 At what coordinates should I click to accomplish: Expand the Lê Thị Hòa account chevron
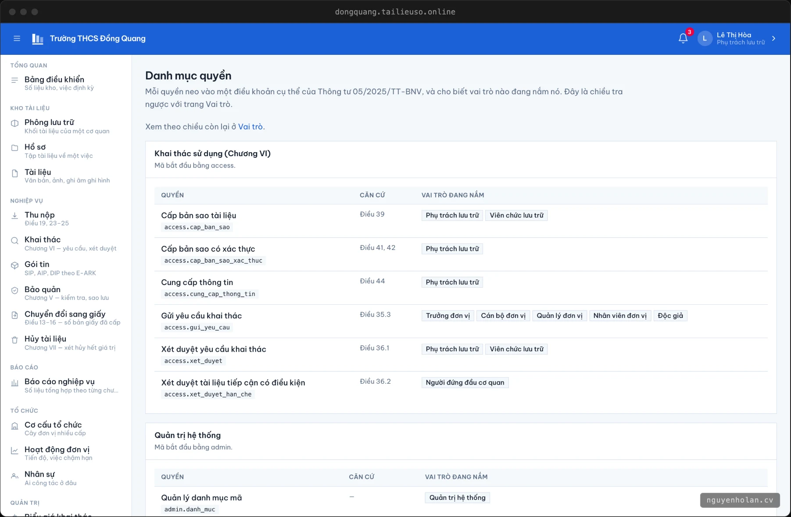point(773,39)
